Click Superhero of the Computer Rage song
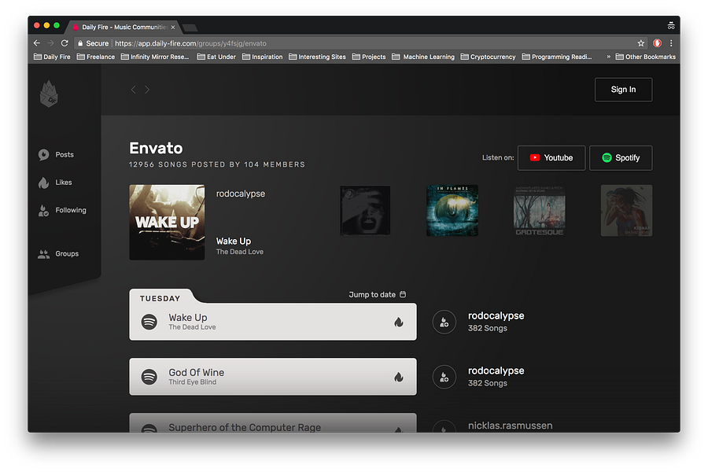Screen dimensions: 708x472 click(x=245, y=427)
